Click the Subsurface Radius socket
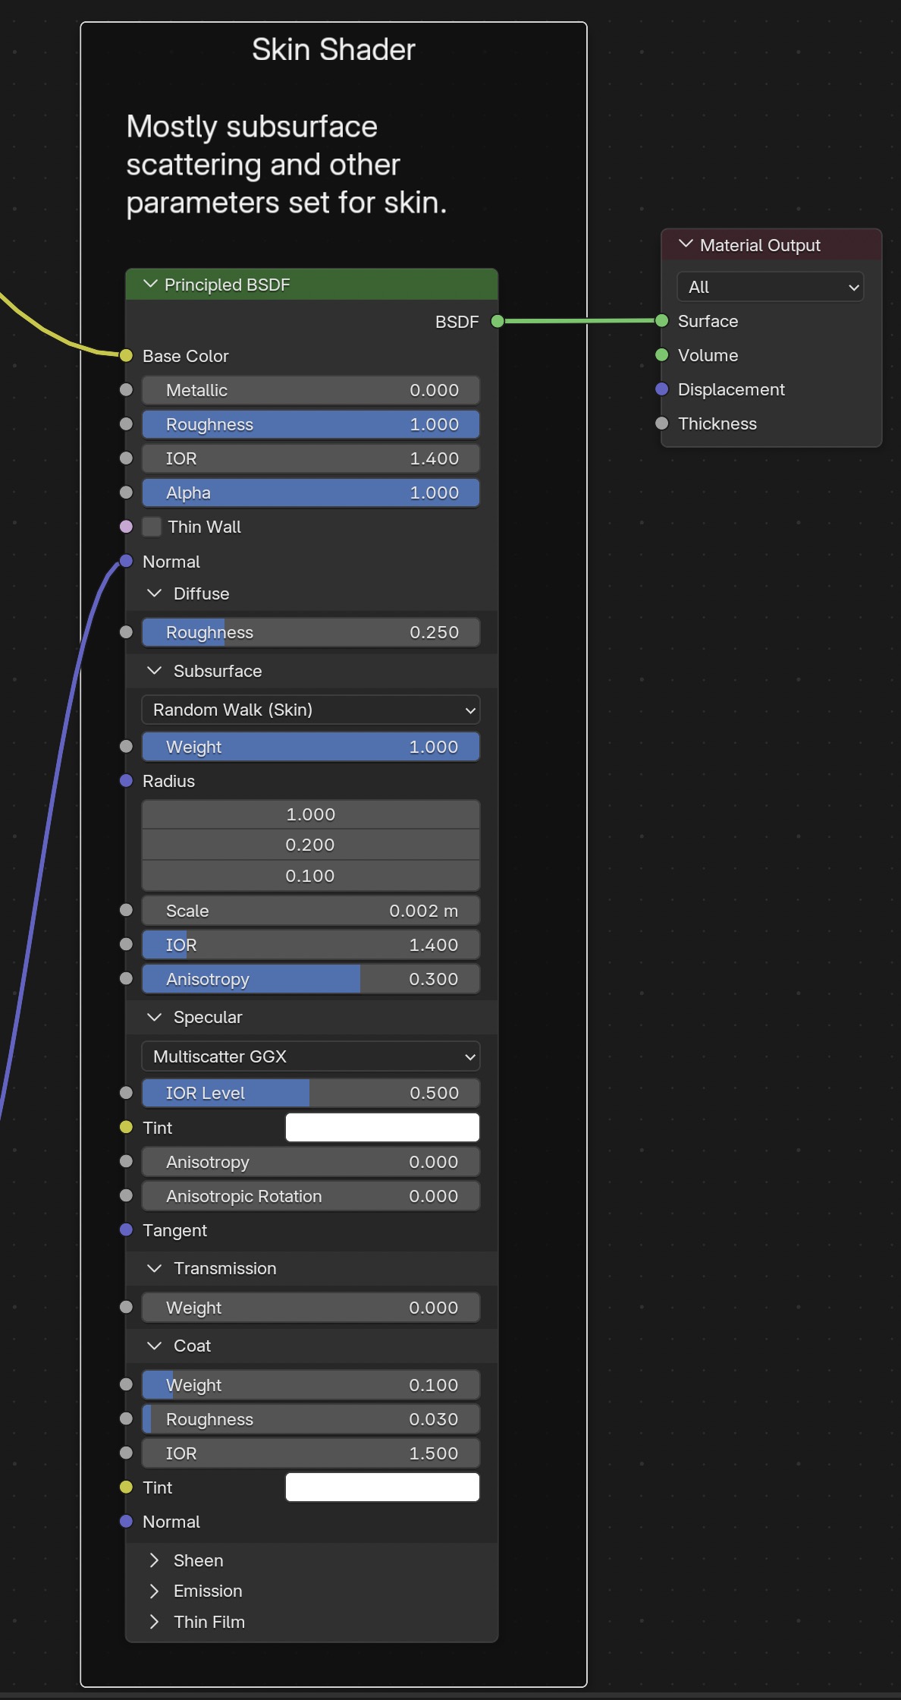The image size is (901, 1700). coord(127,780)
